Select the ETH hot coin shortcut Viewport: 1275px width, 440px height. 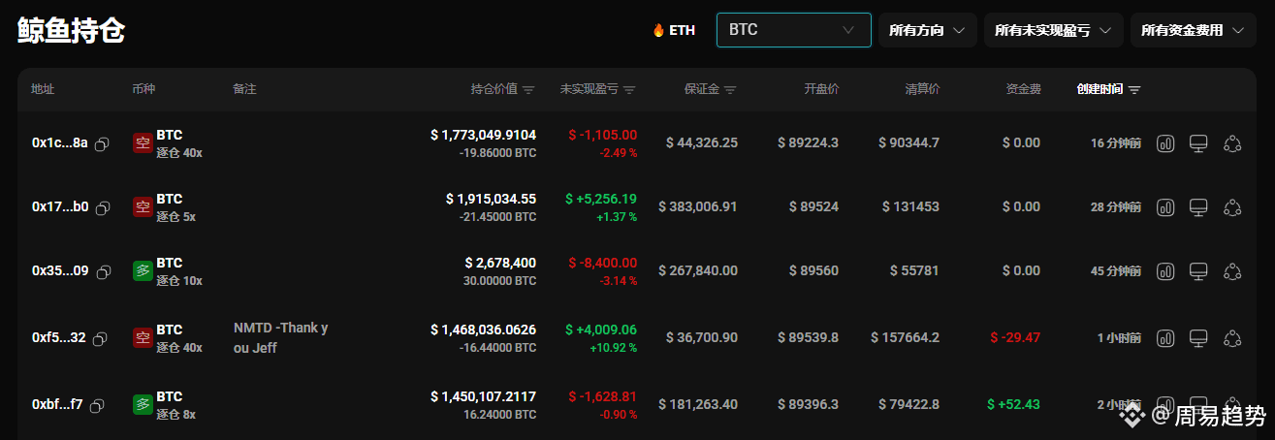click(x=674, y=30)
